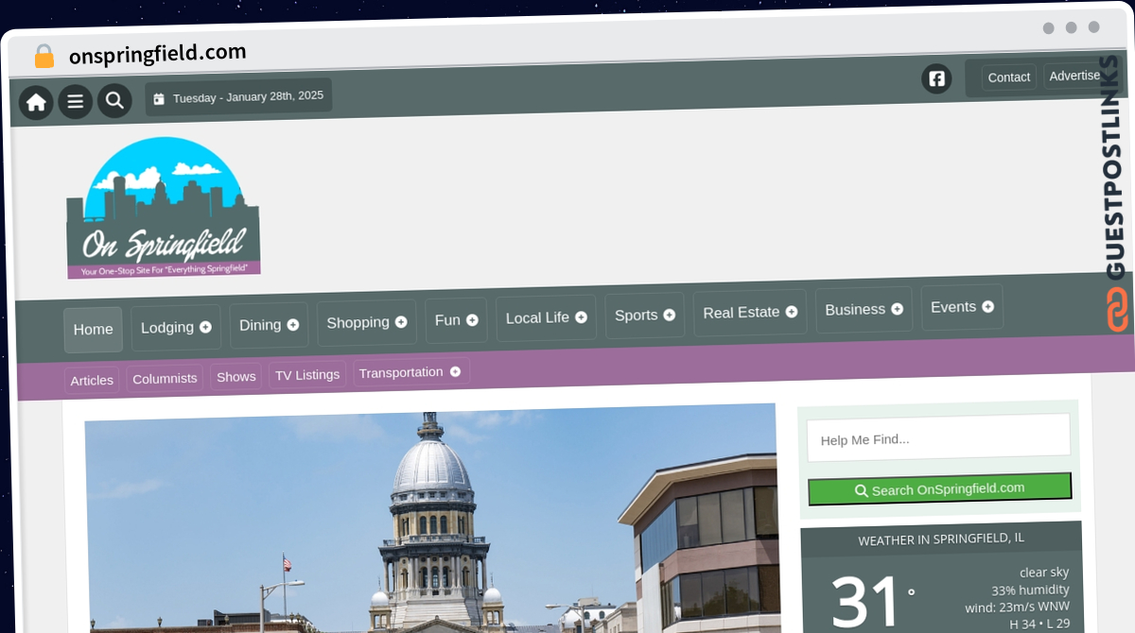Expand the Fun menu plus icon
The width and height of the screenshot is (1135, 633).
coord(472,320)
